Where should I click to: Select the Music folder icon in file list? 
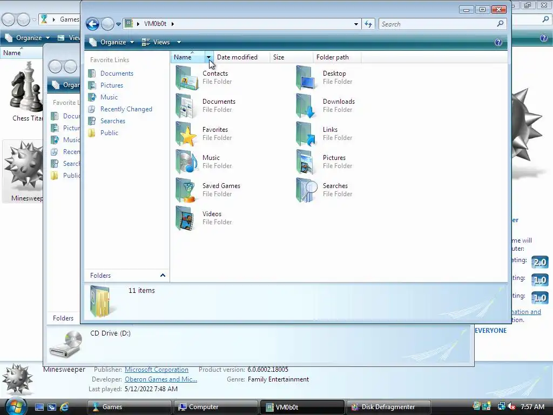click(186, 162)
